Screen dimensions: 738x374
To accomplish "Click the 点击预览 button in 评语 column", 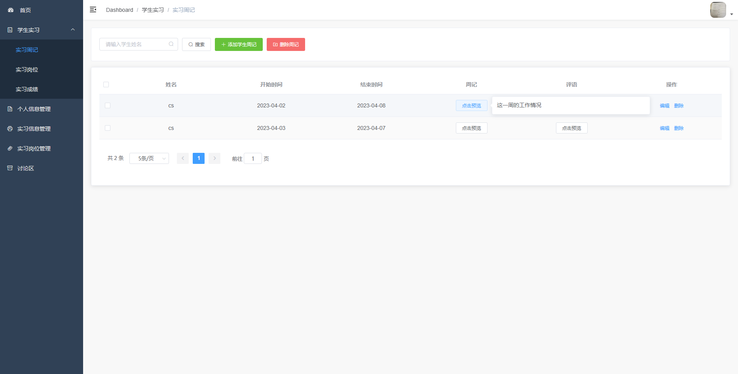I will point(571,128).
